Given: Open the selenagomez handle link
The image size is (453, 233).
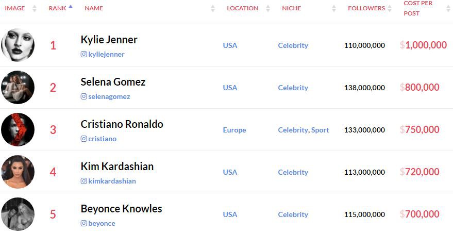Looking at the screenshot, I should [x=109, y=96].
